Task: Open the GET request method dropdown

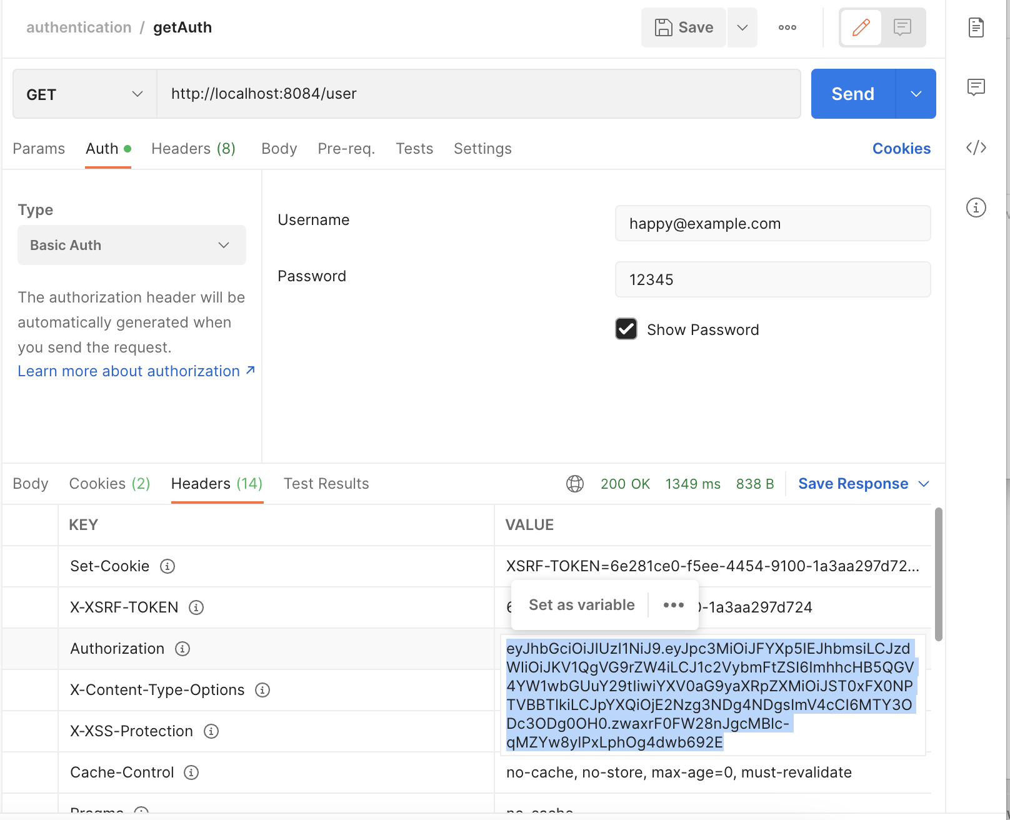Action: coord(84,94)
